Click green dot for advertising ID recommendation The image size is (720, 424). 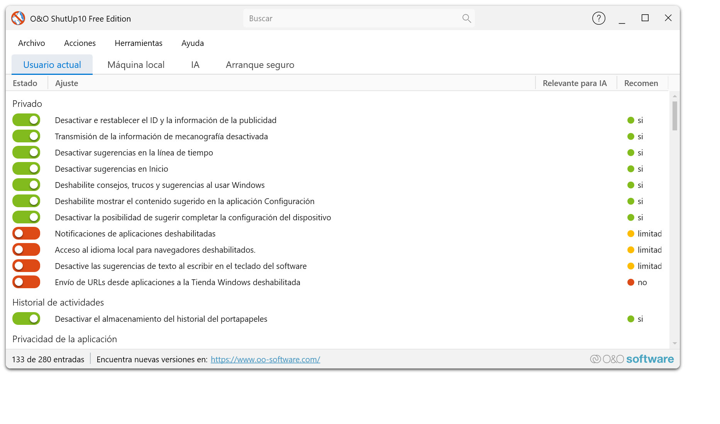pos(631,120)
